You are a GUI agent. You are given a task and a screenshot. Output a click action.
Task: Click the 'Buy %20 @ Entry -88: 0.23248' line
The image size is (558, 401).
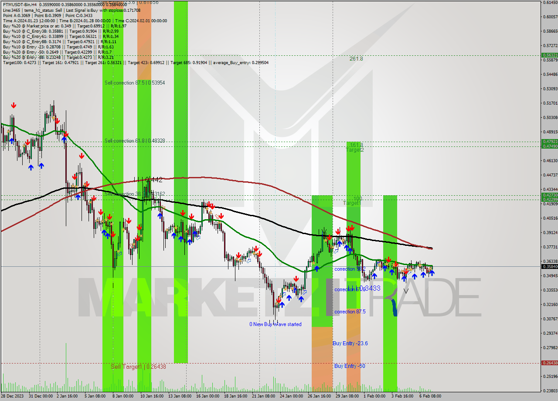pos(58,57)
